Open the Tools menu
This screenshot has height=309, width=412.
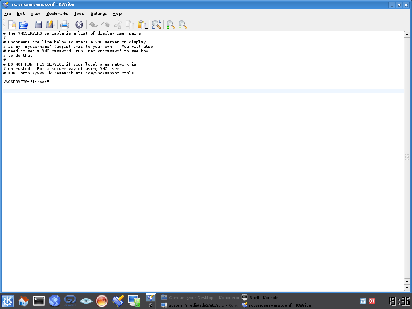(79, 13)
